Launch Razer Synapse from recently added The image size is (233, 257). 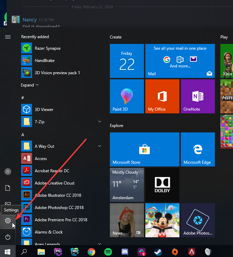click(48, 48)
